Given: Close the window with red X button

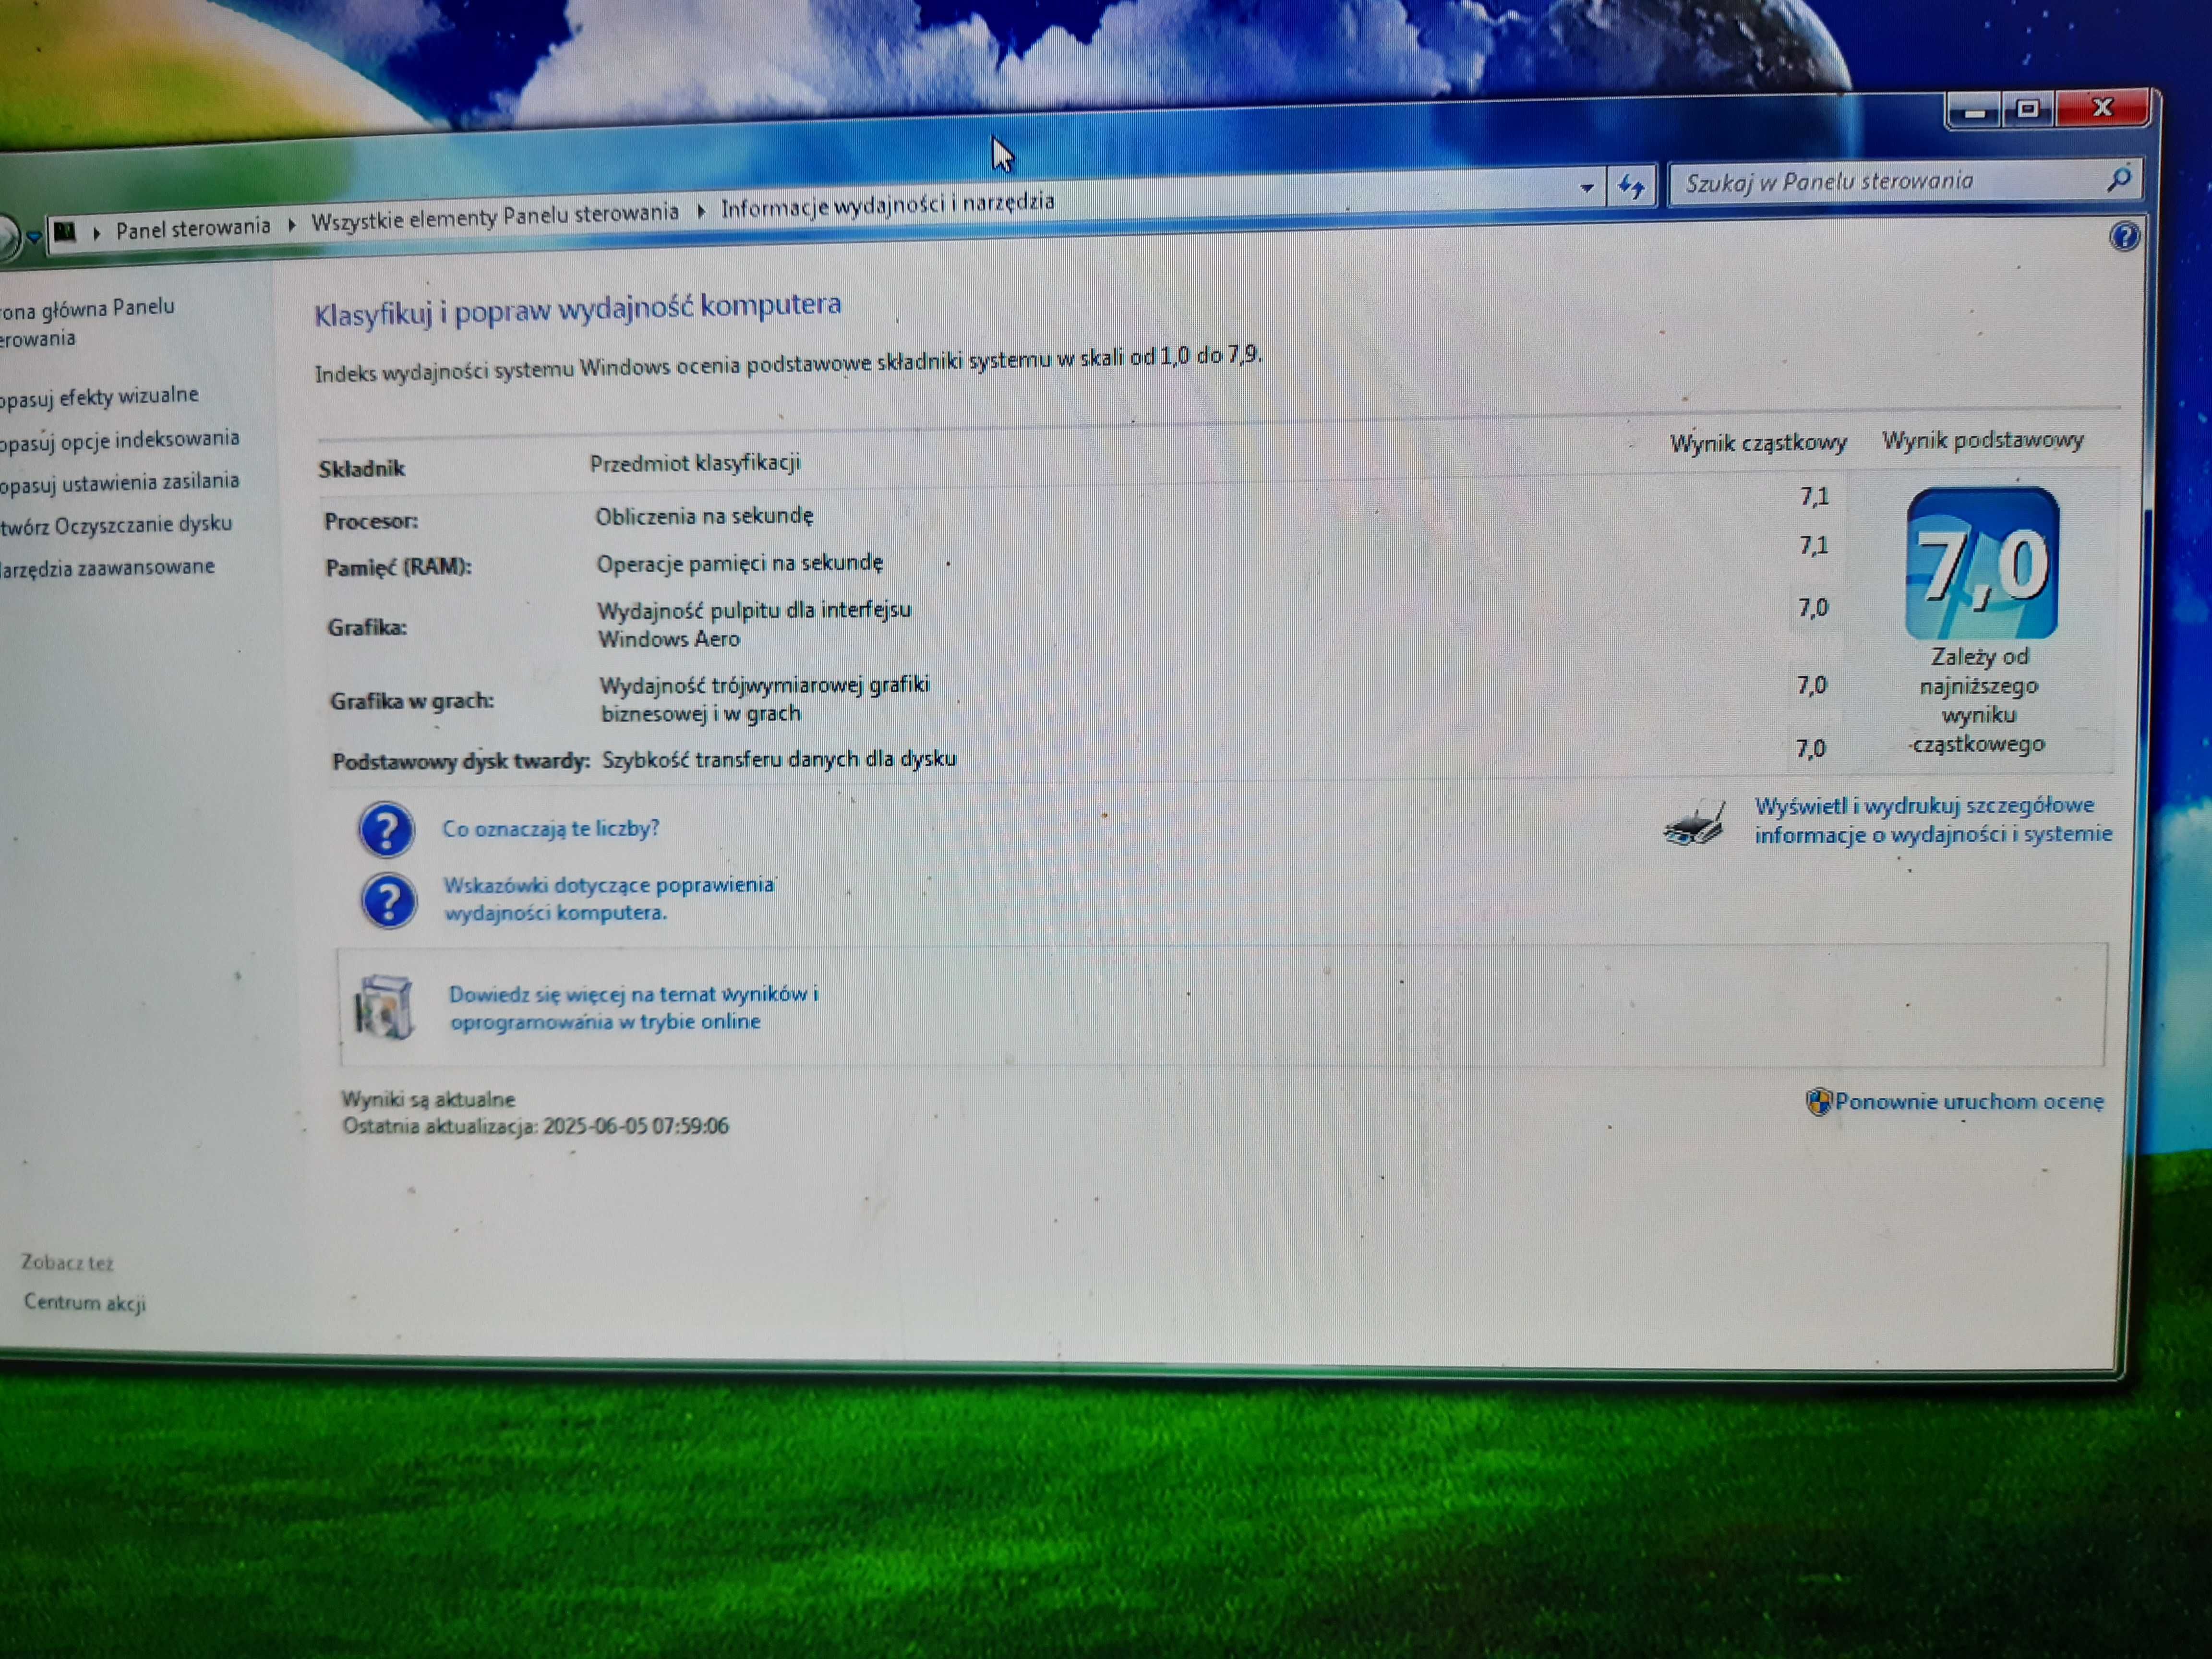Looking at the screenshot, I should [x=2102, y=107].
